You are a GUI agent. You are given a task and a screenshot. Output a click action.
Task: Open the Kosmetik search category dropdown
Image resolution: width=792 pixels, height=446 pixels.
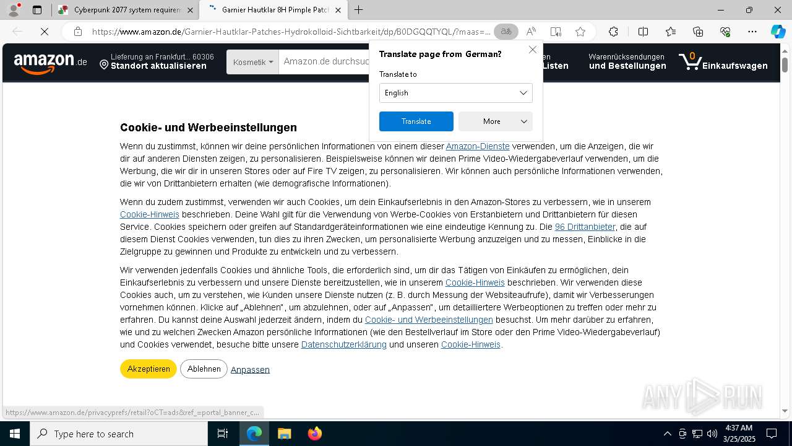point(252,62)
